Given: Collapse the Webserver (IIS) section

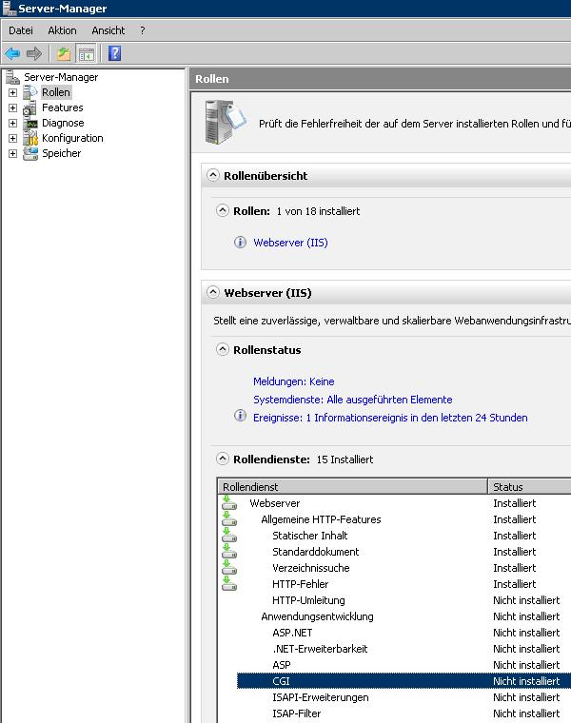Looking at the screenshot, I should [211, 293].
